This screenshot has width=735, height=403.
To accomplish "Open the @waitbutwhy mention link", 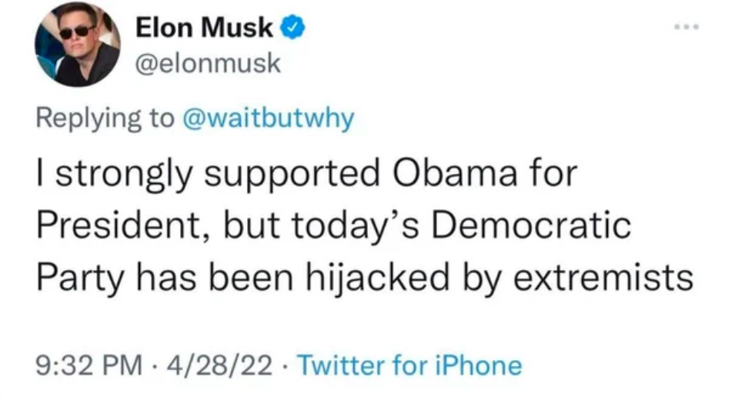I will pos(268,118).
